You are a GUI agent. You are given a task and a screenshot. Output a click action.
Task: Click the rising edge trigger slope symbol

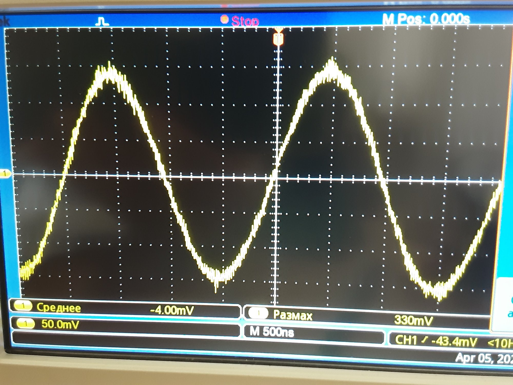pyautogui.click(x=425, y=340)
